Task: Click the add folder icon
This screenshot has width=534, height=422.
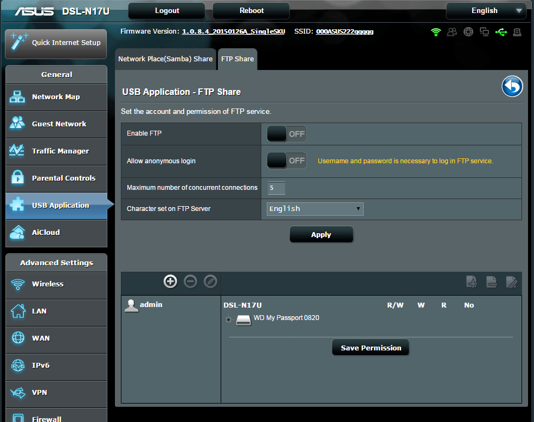Action: coord(472,282)
